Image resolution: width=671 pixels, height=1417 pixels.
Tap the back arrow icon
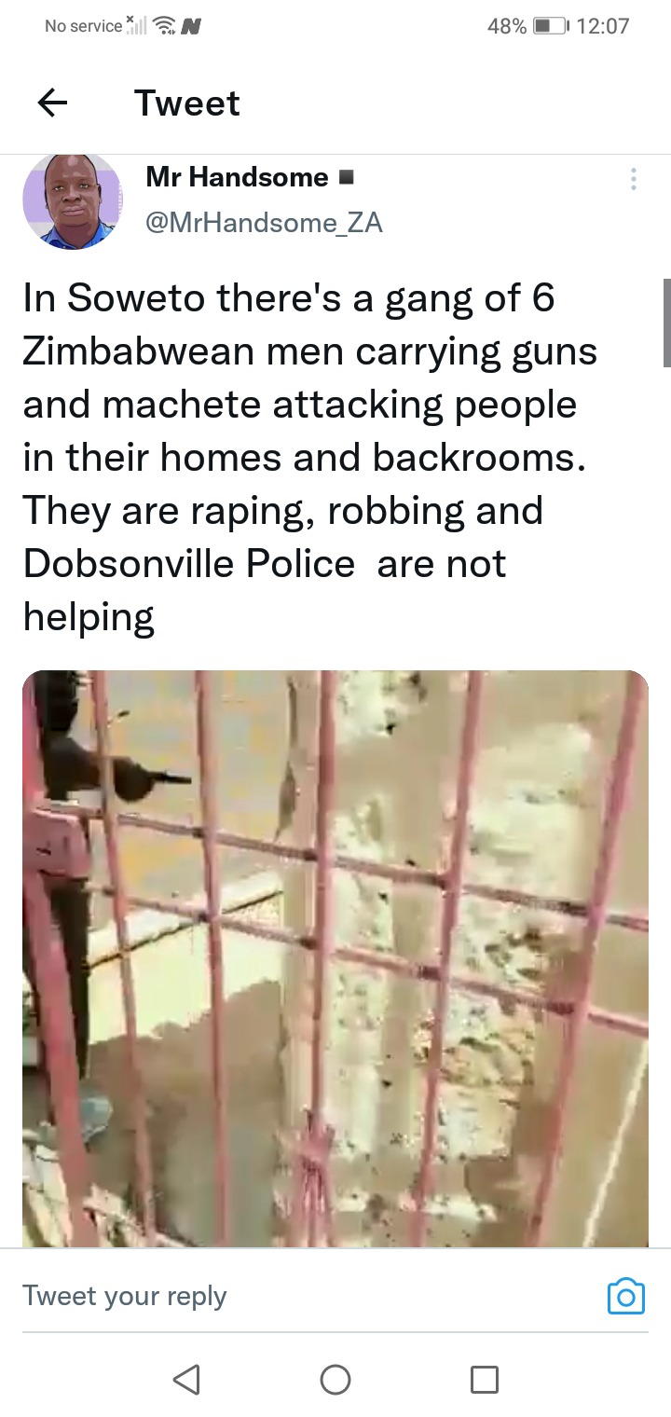[x=52, y=103]
